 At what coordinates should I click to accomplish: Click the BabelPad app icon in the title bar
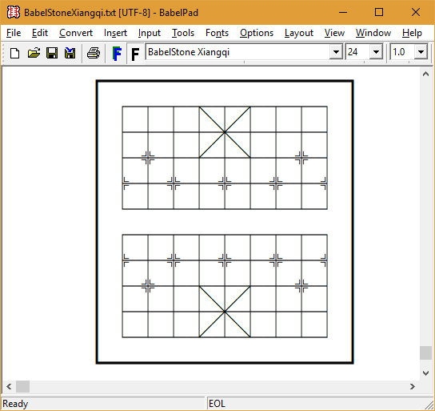[14, 12]
